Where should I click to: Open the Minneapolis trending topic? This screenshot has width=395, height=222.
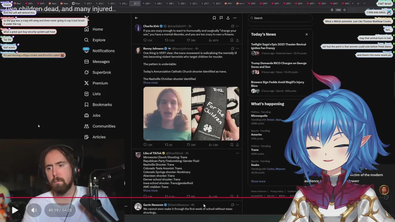259,116
